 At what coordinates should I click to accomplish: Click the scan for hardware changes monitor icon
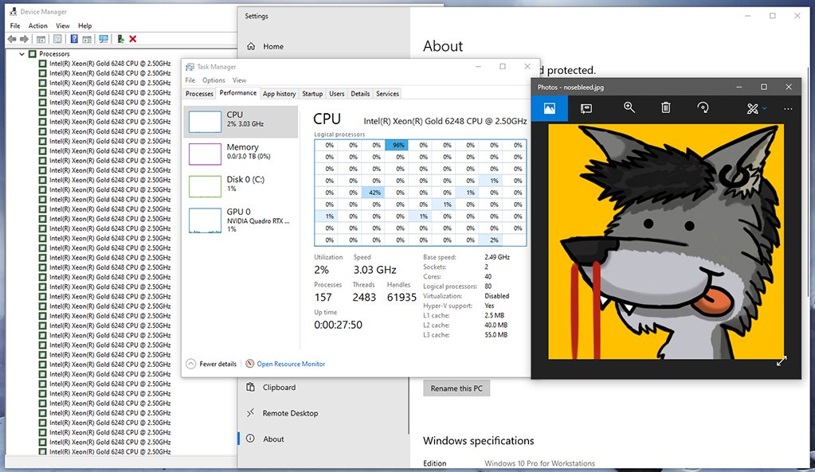104,39
